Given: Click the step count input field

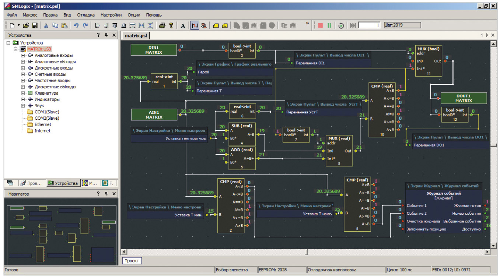Looking at the screenshot, I should tap(369, 25).
